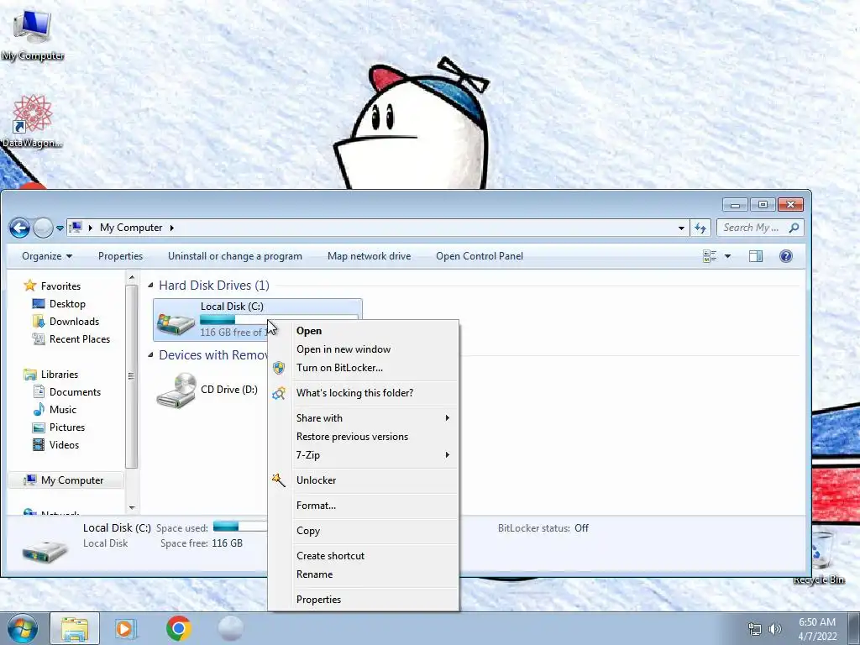Click the BitLocker shield icon
This screenshot has height=645, width=860.
click(x=279, y=368)
